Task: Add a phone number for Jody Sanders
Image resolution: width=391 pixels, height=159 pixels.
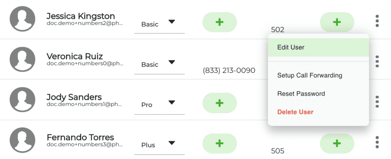Action: [x=220, y=103]
